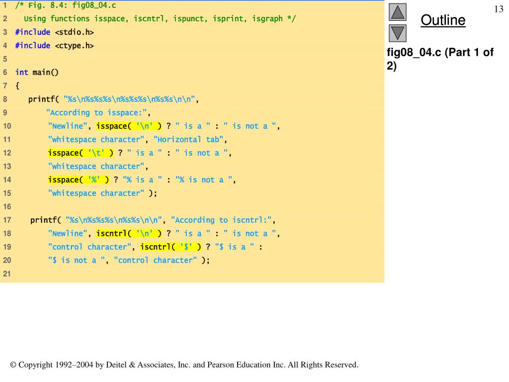The image size is (509, 382).
Task: Click the "whitespace character" ); on line 15
Action: (102, 193)
